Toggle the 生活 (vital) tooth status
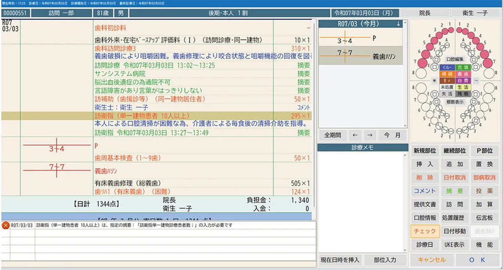 coord(463,87)
